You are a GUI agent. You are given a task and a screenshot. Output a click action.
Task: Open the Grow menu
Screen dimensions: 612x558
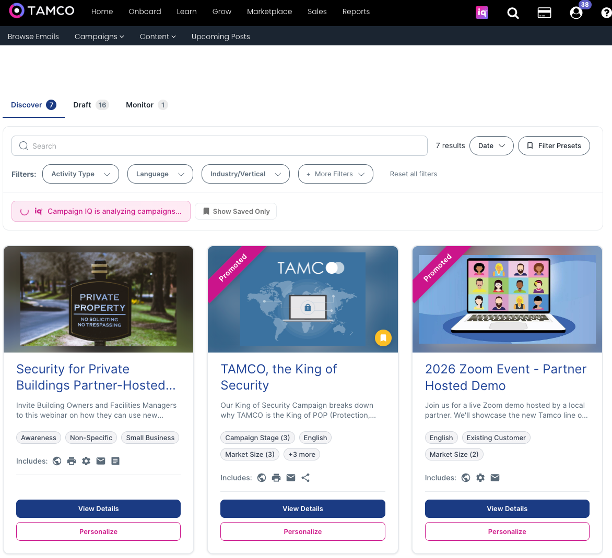pos(222,11)
